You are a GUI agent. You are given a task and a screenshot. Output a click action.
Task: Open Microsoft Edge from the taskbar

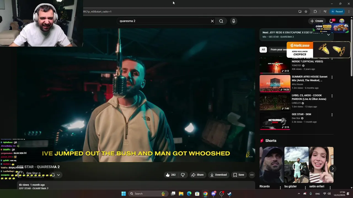[x=189, y=194]
